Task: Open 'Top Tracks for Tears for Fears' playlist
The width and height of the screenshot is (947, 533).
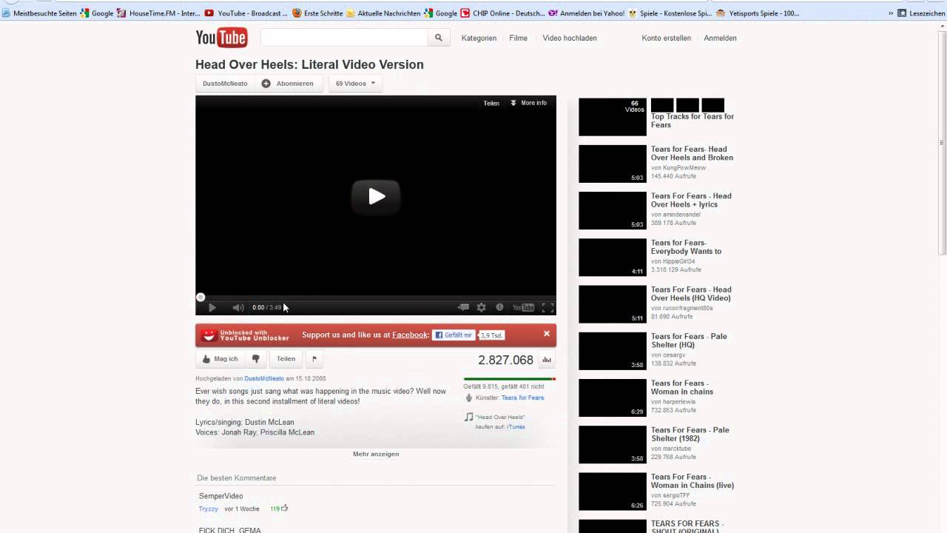Action: click(692, 121)
